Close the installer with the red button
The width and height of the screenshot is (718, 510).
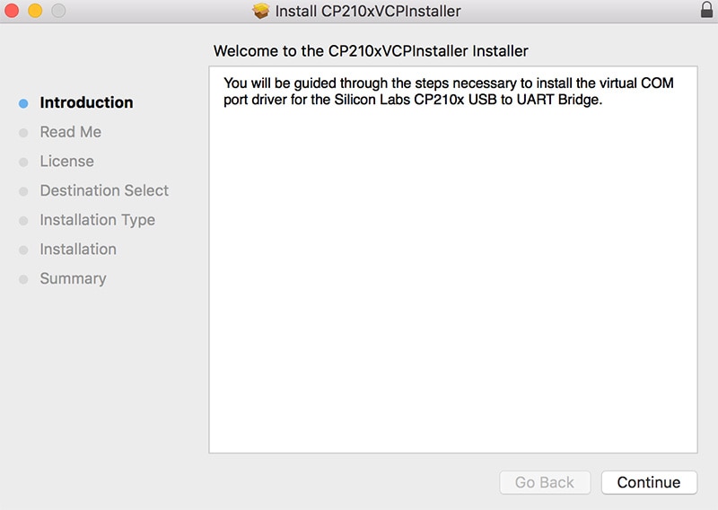13,12
